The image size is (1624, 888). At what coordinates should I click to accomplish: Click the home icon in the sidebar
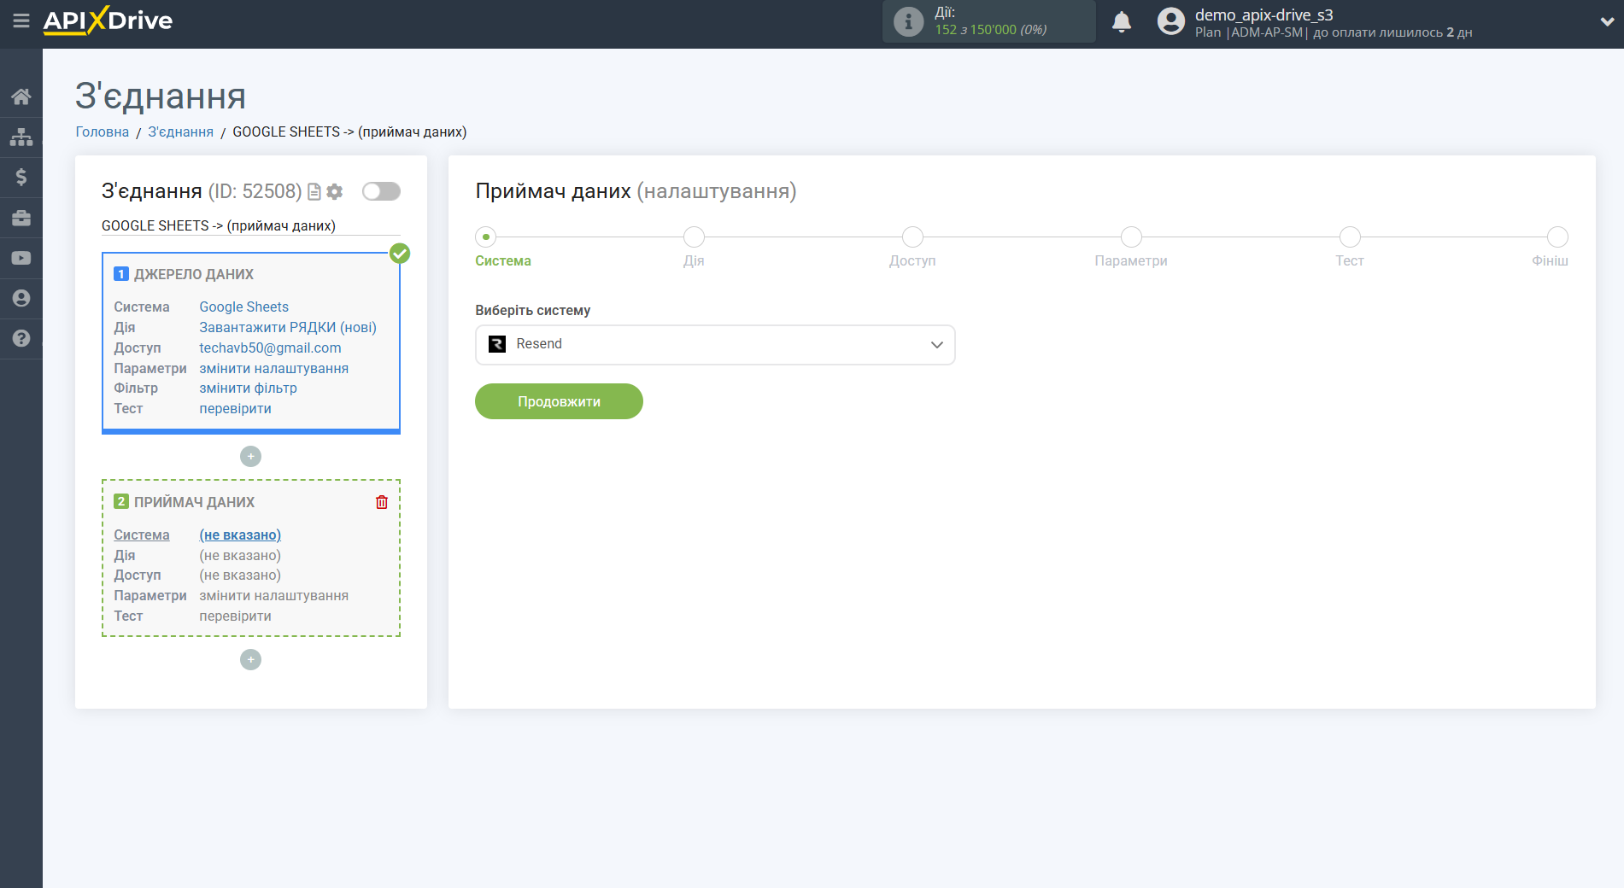21,96
